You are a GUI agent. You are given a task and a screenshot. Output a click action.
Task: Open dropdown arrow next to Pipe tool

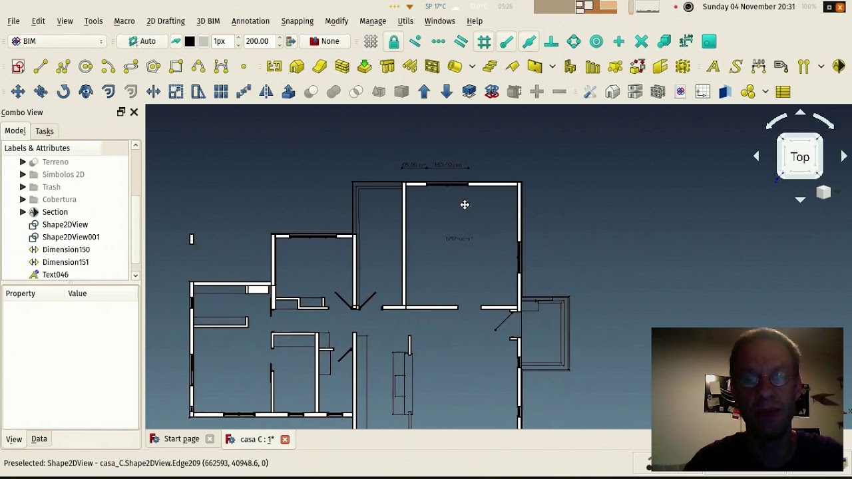point(472,67)
